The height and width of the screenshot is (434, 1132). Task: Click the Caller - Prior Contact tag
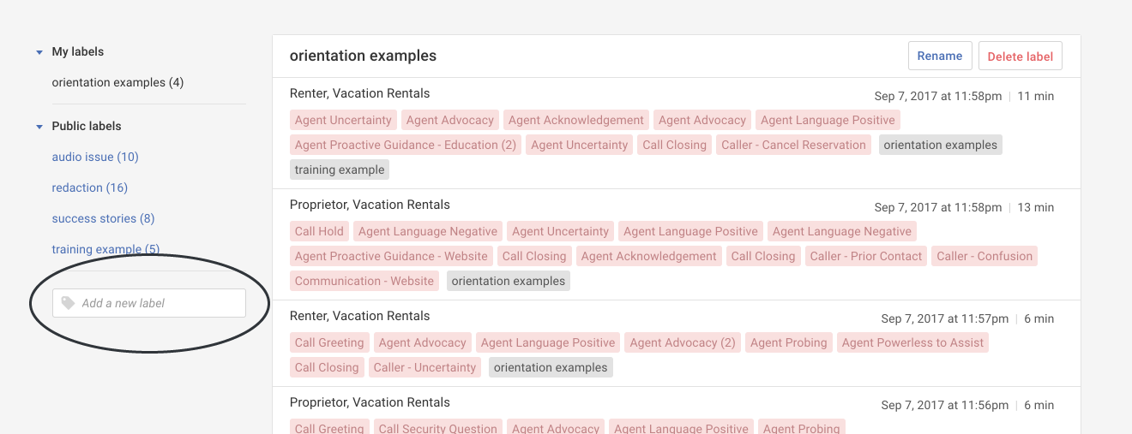865,256
